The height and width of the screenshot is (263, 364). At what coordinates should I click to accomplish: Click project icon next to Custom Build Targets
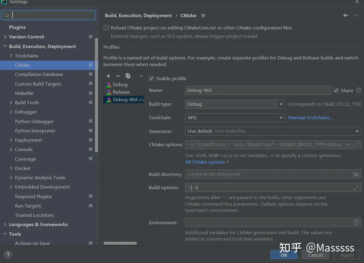click(91, 84)
